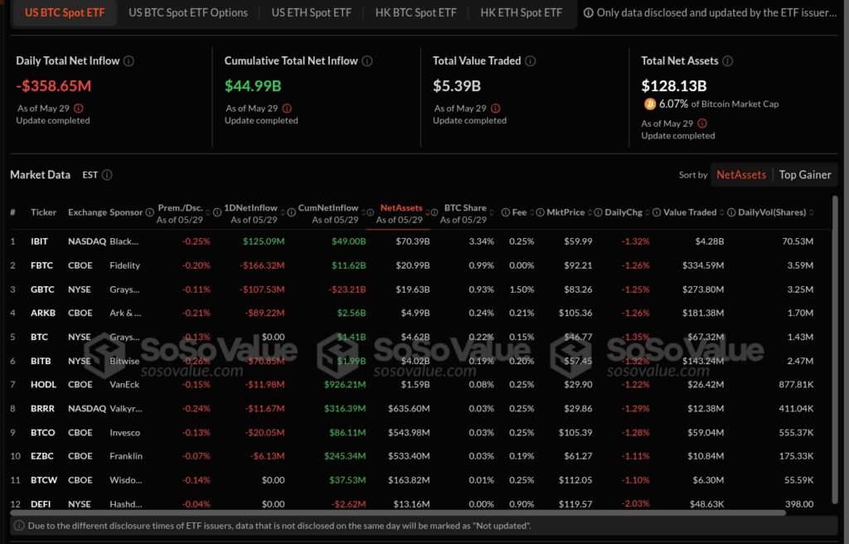Click the Fidelity sponsor name

click(x=124, y=265)
